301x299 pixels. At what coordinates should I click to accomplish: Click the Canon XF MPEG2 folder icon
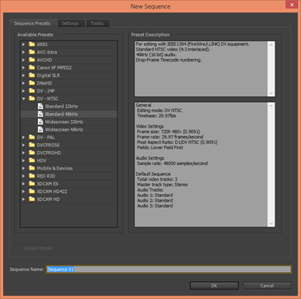32,68
